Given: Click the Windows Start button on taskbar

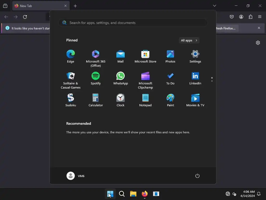Looking at the screenshot, I should [x=110, y=194].
